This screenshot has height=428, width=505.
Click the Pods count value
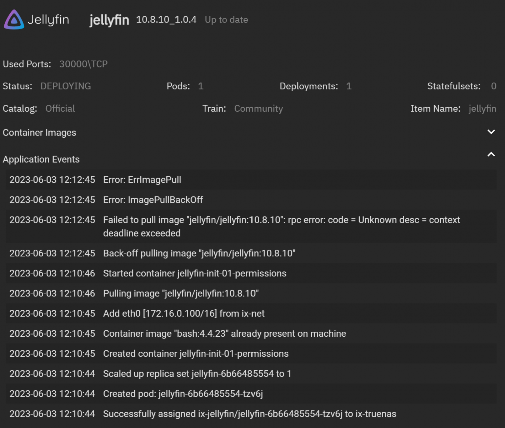[x=201, y=86]
